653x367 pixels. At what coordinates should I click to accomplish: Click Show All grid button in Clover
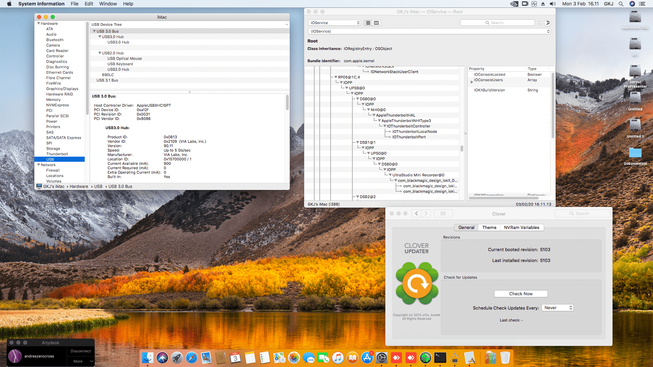click(443, 213)
